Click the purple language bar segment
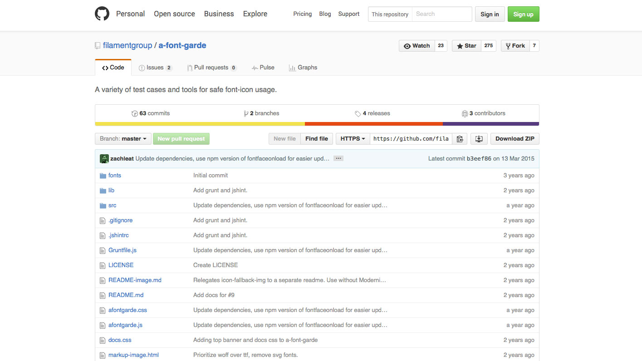Viewport: 642px width, 361px height. (x=490, y=124)
